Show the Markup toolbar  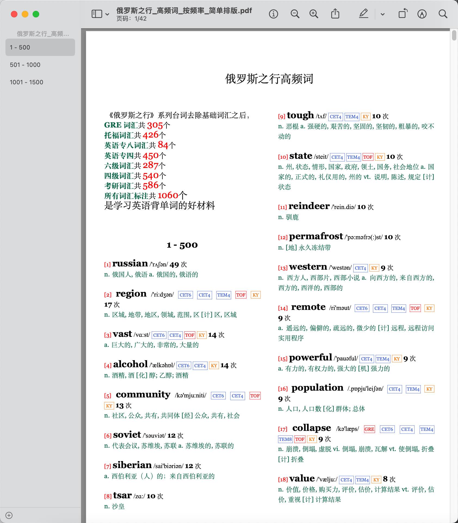coord(422,14)
